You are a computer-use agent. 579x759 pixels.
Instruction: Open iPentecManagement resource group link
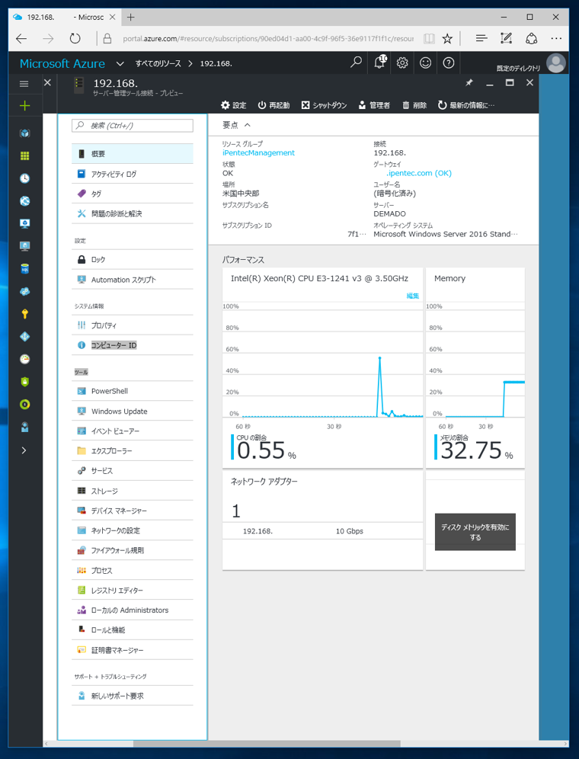click(x=258, y=152)
